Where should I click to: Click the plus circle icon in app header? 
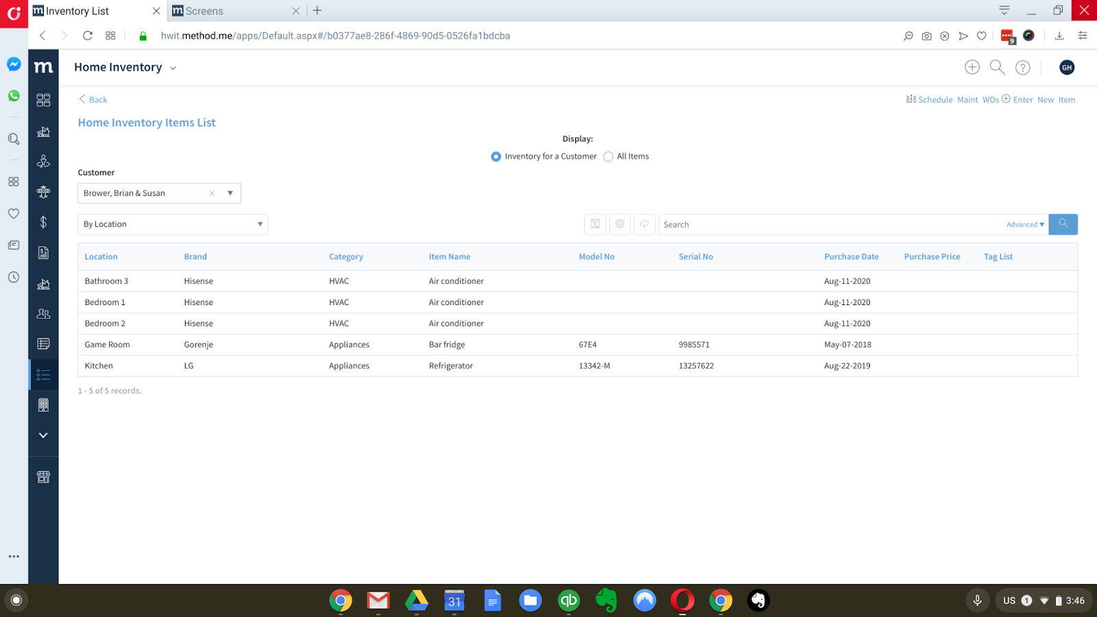click(x=972, y=67)
